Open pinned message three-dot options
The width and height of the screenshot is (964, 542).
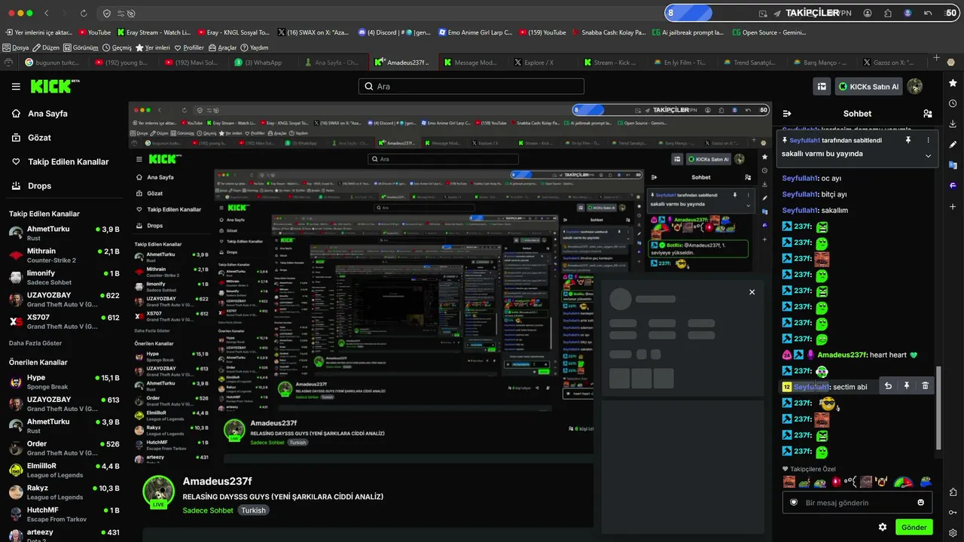click(x=928, y=140)
